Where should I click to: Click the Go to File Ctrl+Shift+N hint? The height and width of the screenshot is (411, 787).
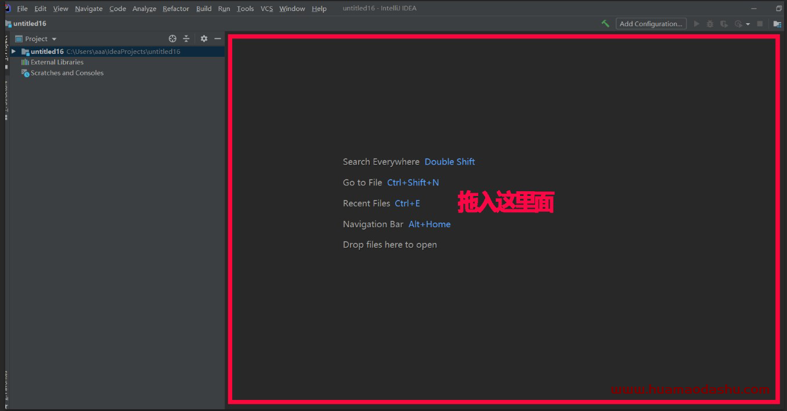pos(391,183)
